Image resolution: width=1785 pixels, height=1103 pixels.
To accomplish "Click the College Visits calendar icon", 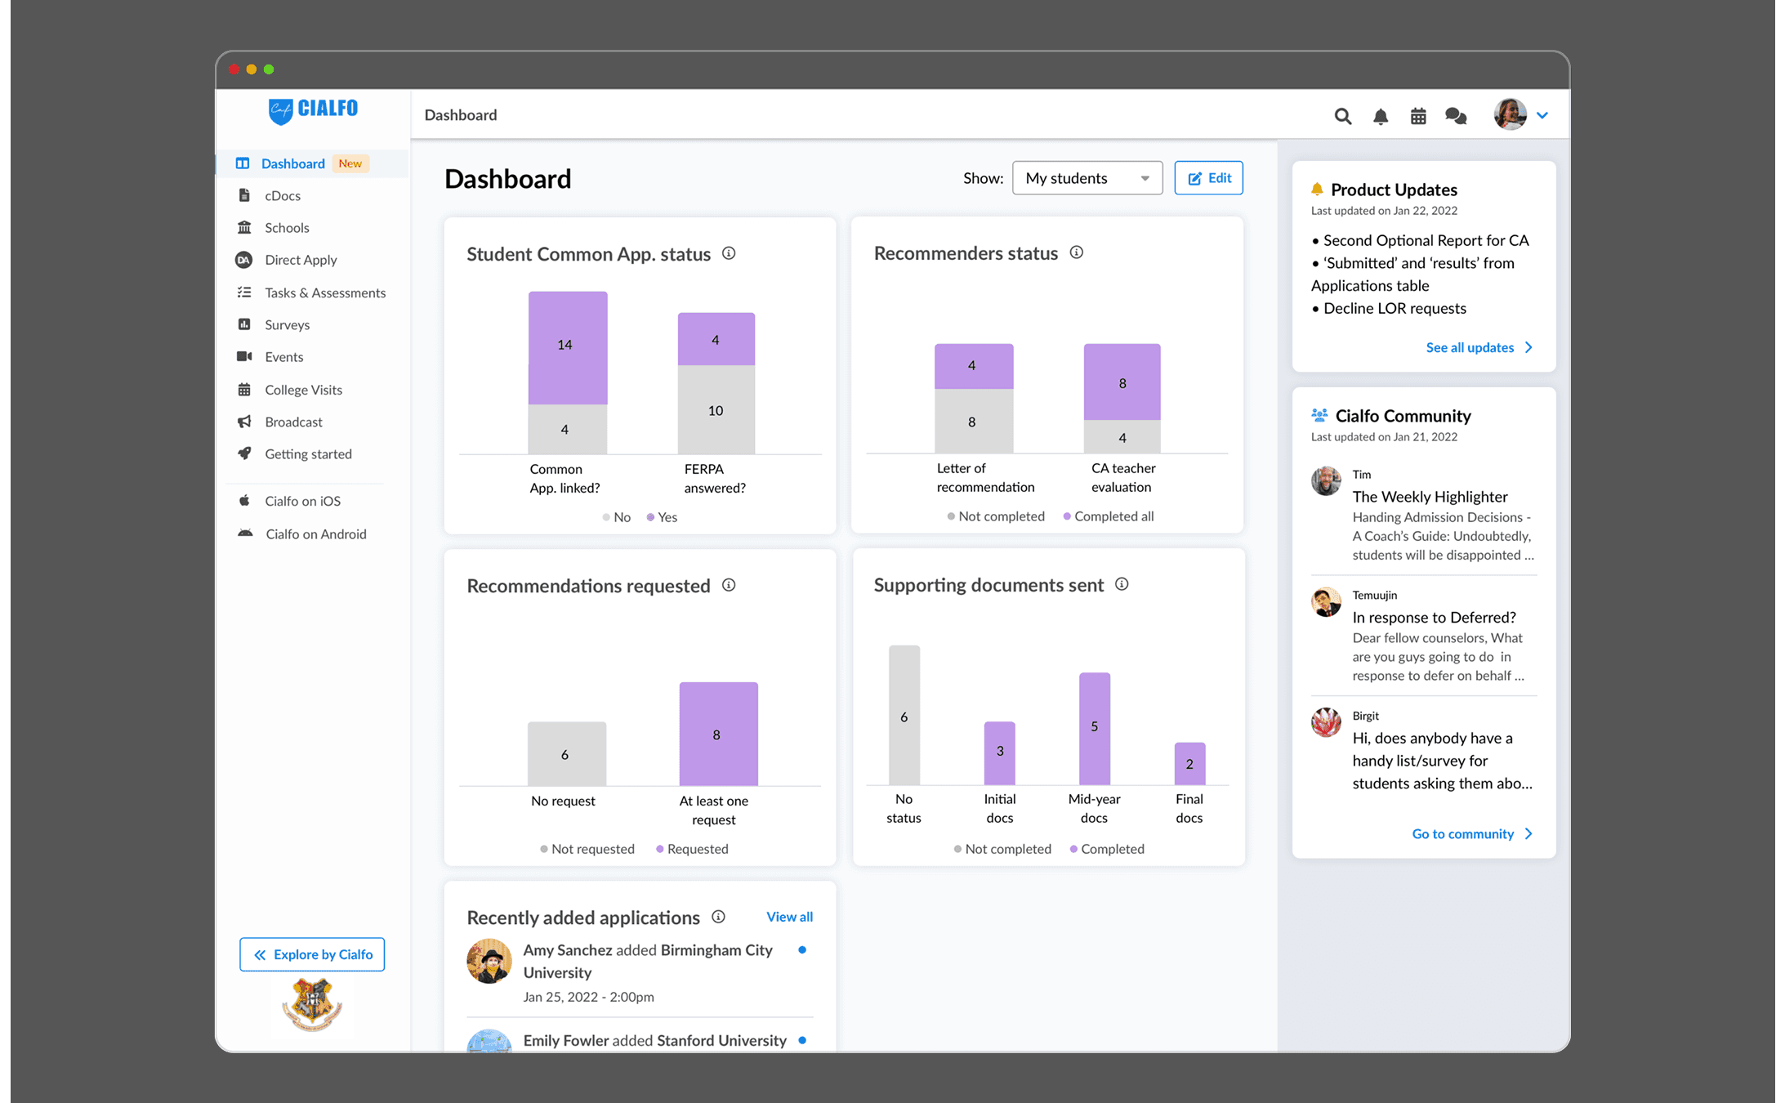I will tap(244, 390).
